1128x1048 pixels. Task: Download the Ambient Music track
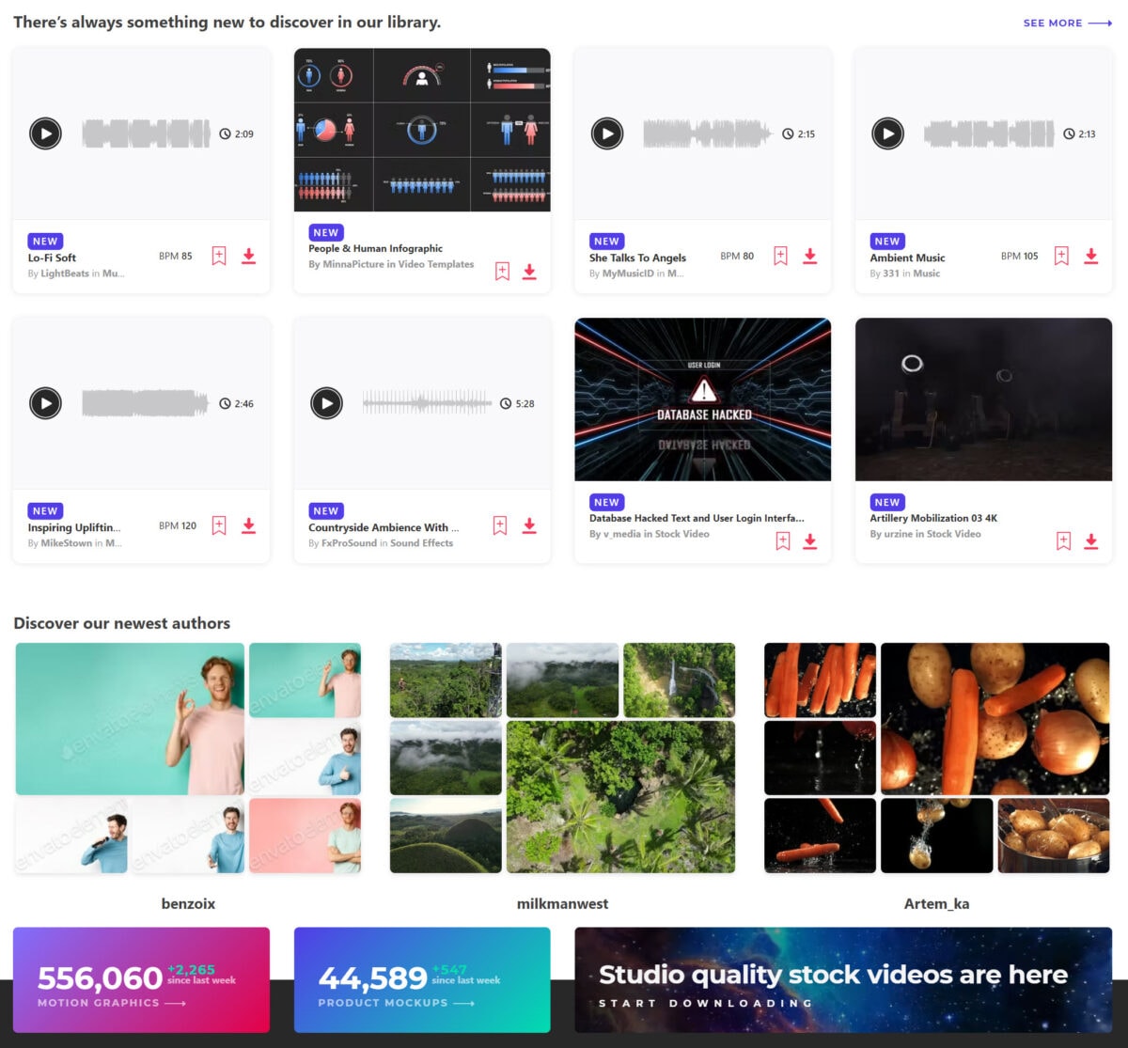point(1091,255)
